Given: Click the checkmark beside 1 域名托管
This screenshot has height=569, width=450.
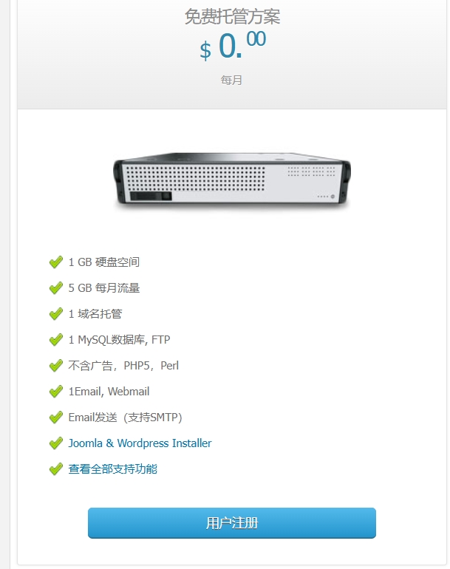Looking at the screenshot, I should click(56, 314).
